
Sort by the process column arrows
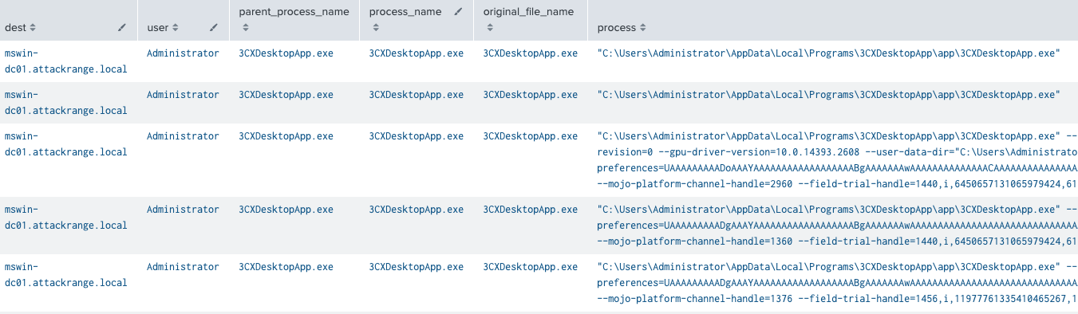[643, 28]
